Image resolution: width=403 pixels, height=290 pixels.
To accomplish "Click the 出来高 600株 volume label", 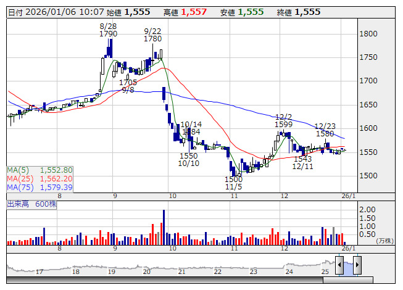I will (x=31, y=204).
